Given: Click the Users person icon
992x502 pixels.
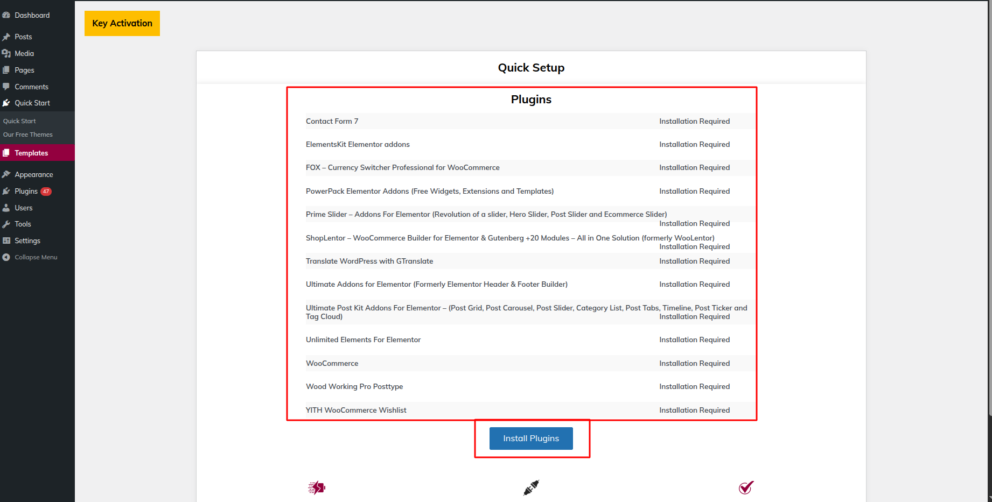Looking at the screenshot, I should point(6,208).
